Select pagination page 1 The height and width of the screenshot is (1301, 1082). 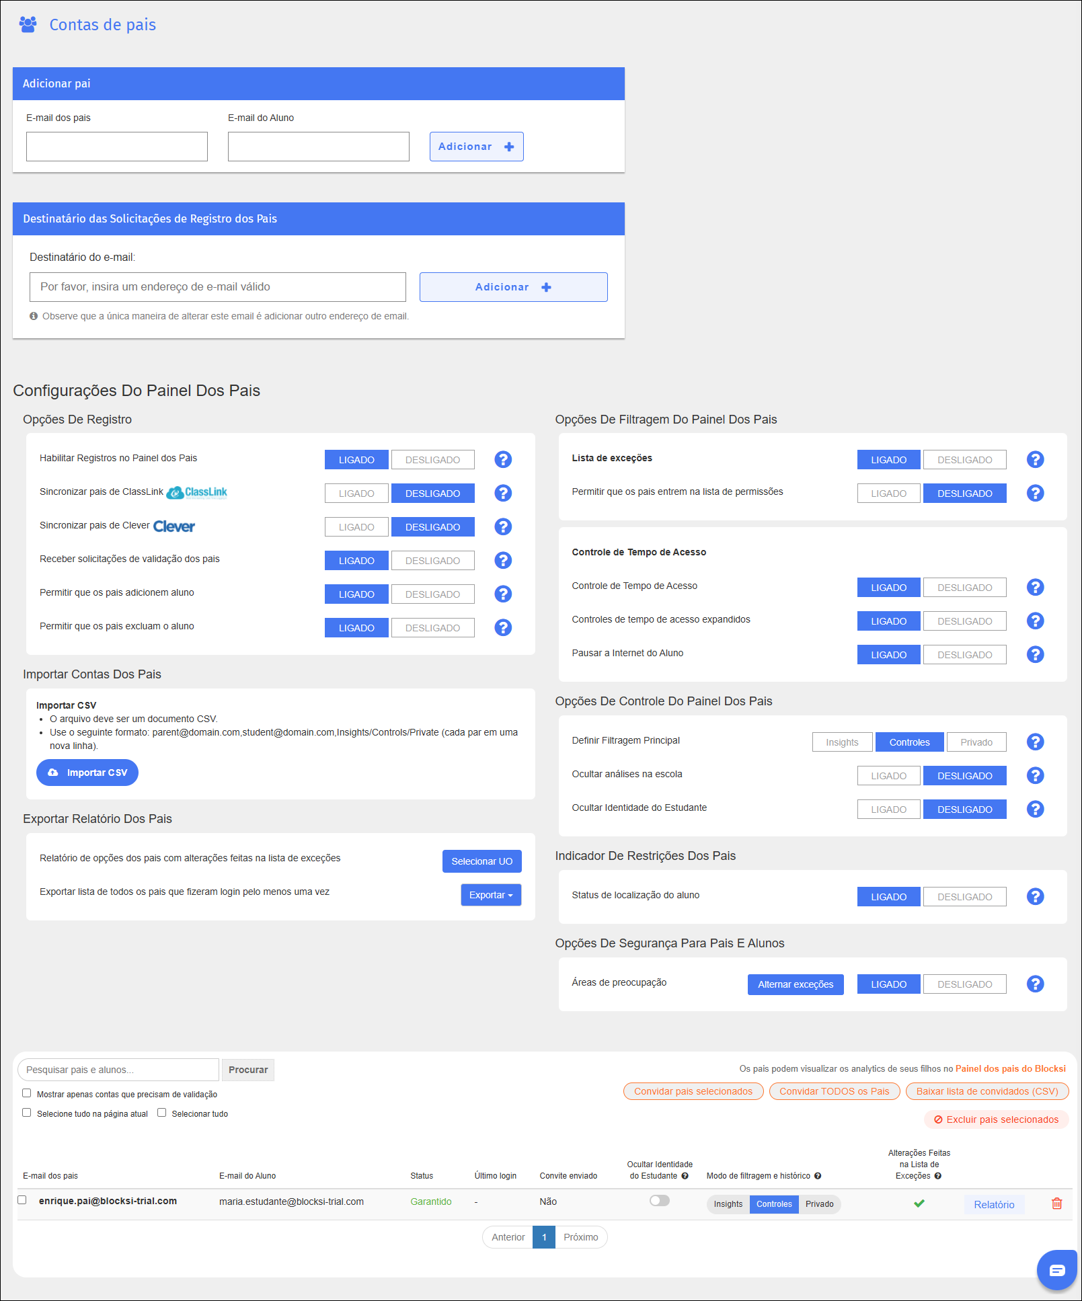[544, 1237]
